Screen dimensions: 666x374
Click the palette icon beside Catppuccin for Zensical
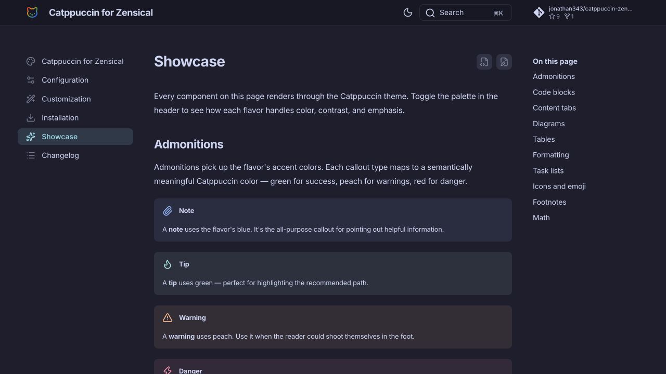tap(31, 61)
